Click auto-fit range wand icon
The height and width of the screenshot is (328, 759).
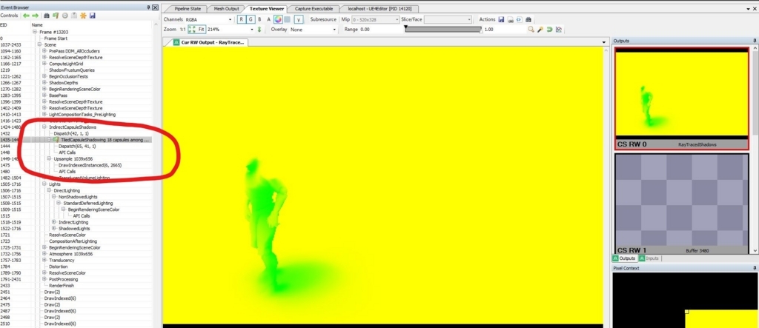click(540, 30)
